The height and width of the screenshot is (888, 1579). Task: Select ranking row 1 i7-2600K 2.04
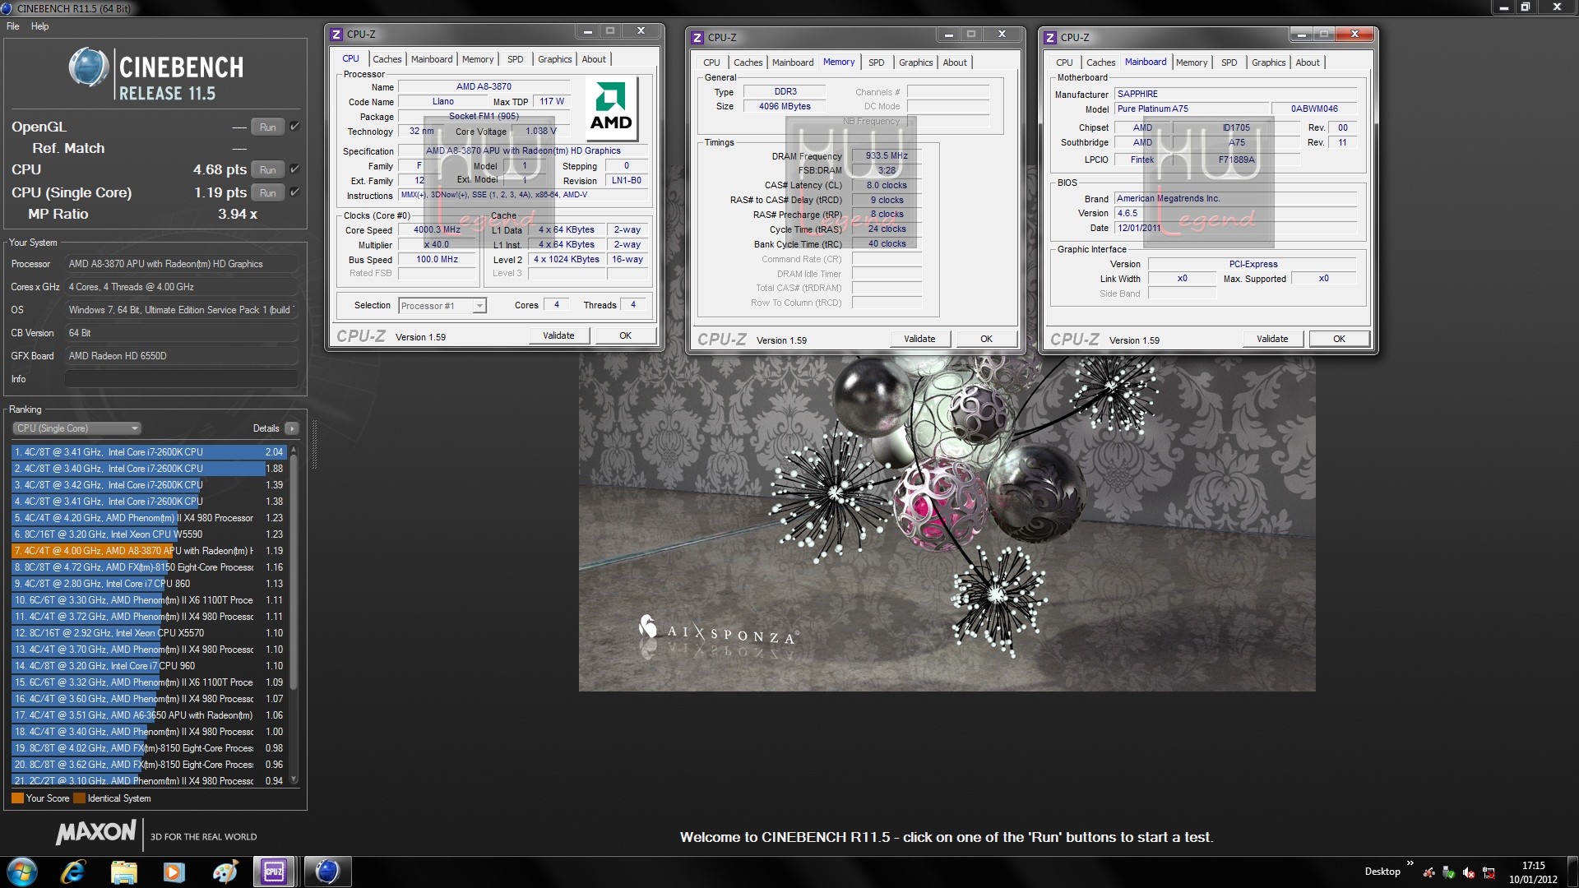pos(148,452)
